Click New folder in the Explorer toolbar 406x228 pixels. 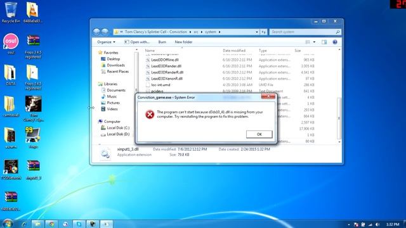183,42
